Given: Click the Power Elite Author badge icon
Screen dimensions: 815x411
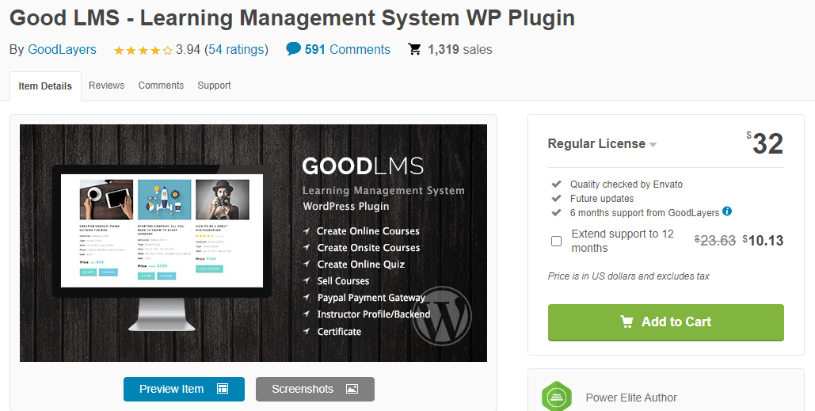Looking at the screenshot, I should (557, 397).
